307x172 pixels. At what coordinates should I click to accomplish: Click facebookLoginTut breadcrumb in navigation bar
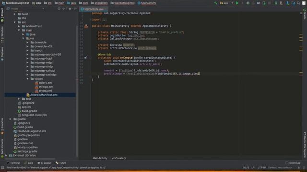point(16,3)
